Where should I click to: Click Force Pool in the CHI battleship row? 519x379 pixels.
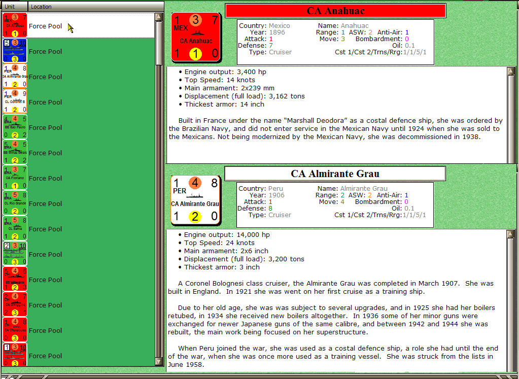(45, 280)
